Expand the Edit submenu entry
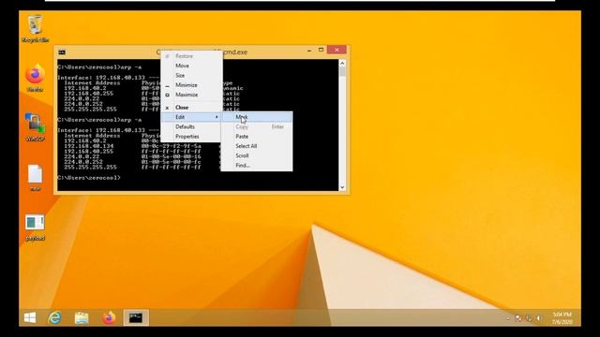The width and height of the screenshot is (600, 337). coord(191,117)
